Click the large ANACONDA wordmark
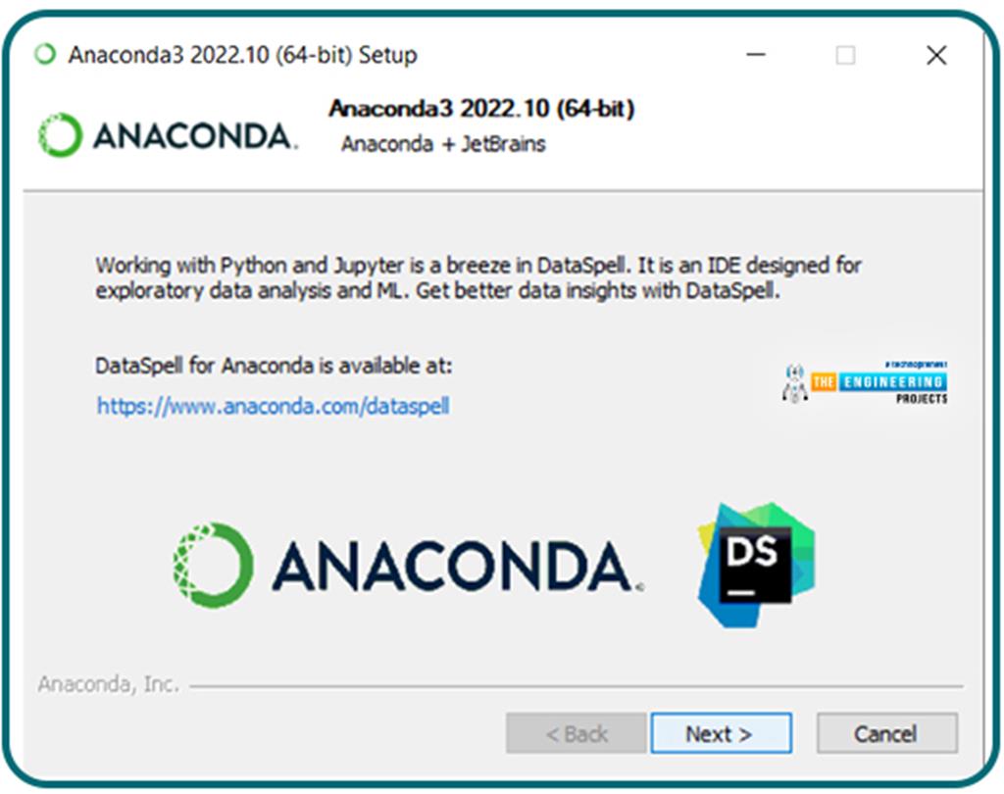This screenshot has height=794, width=1004. pyautogui.click(x=457, y=565)
